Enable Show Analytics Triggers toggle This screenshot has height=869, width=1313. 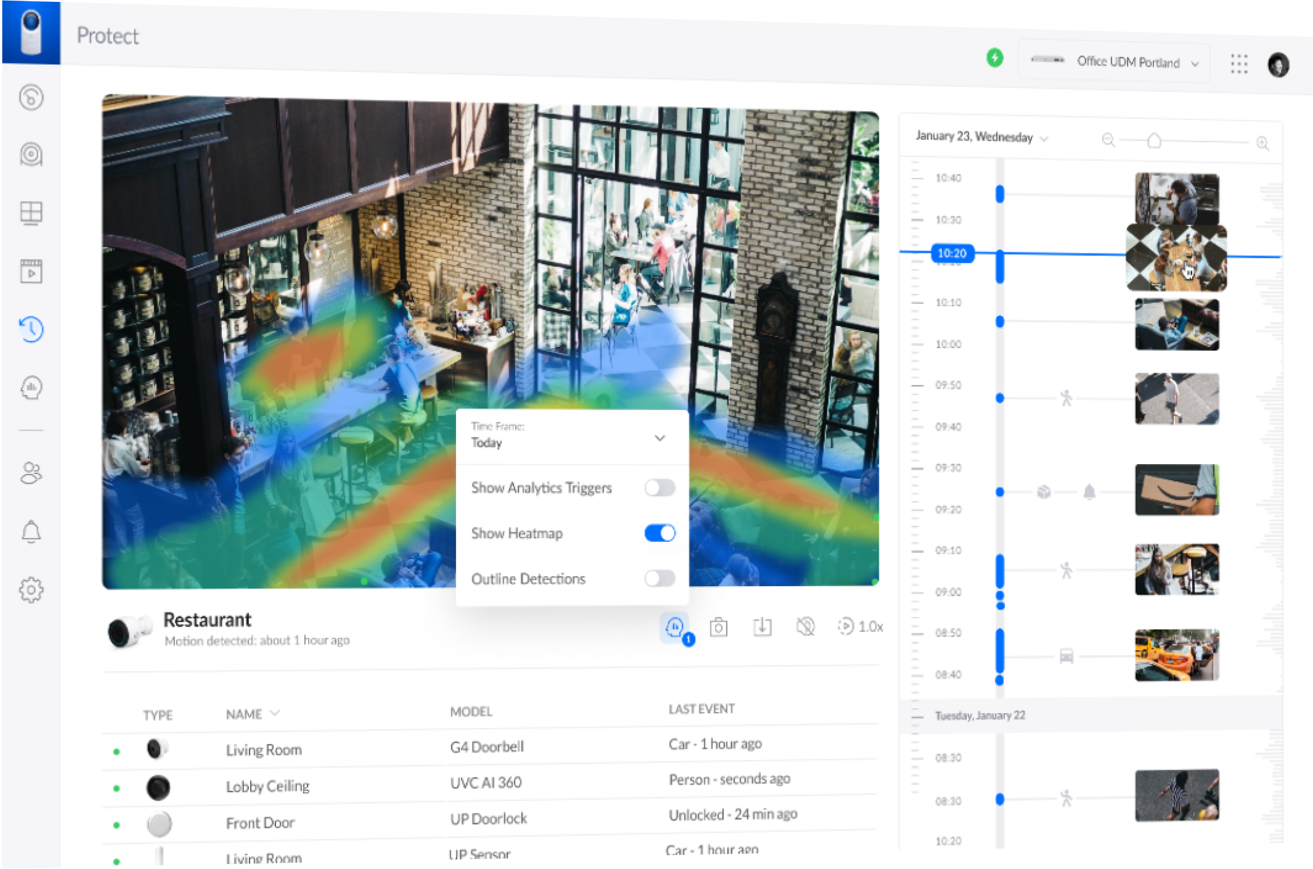pos(659,488)
